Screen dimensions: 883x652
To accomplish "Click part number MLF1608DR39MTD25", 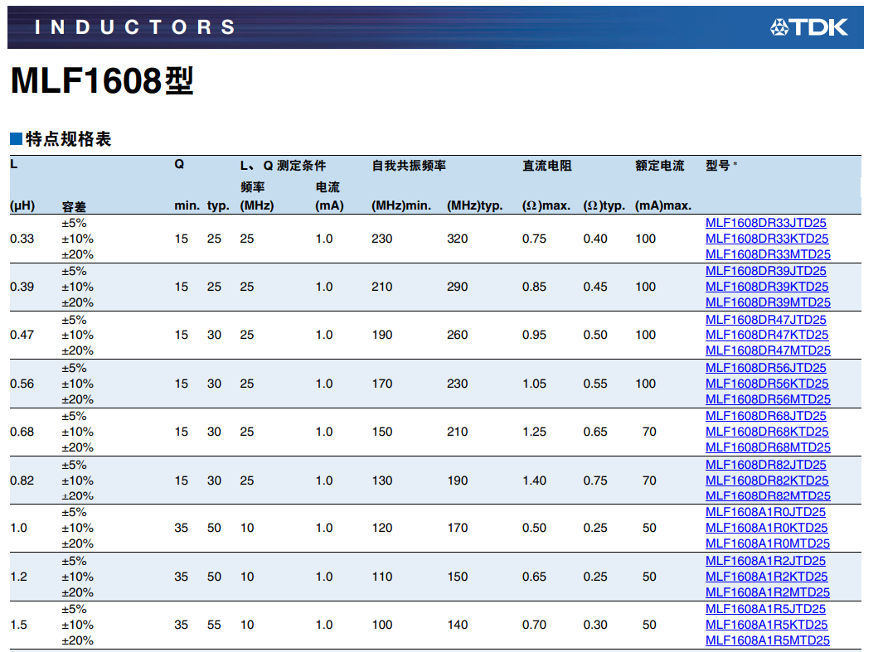I will click(768, 302).
